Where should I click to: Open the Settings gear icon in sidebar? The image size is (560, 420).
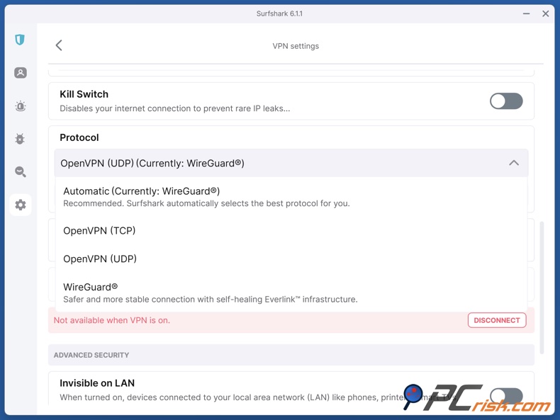coord(20,205)
